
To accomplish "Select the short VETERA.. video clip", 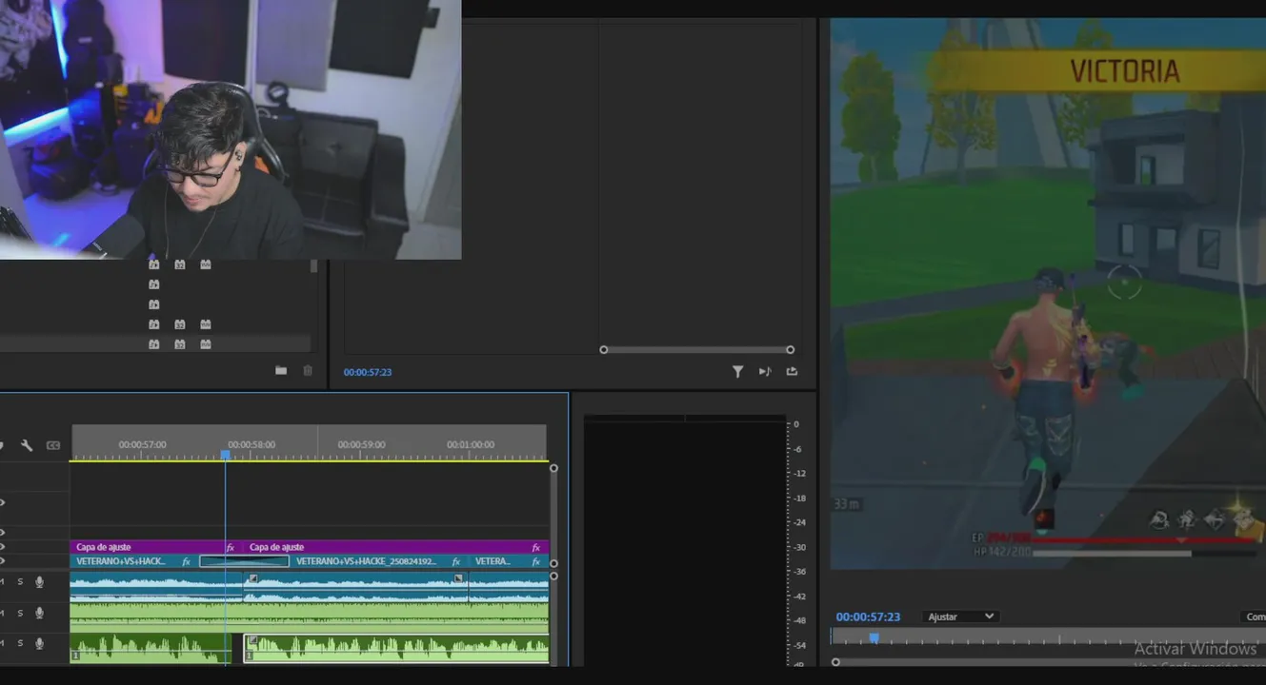I will click(509, 561).
